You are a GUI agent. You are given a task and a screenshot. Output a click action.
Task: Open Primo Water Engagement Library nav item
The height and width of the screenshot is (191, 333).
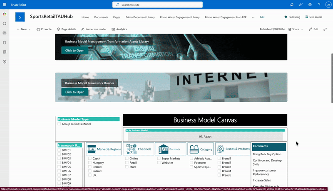180,17
